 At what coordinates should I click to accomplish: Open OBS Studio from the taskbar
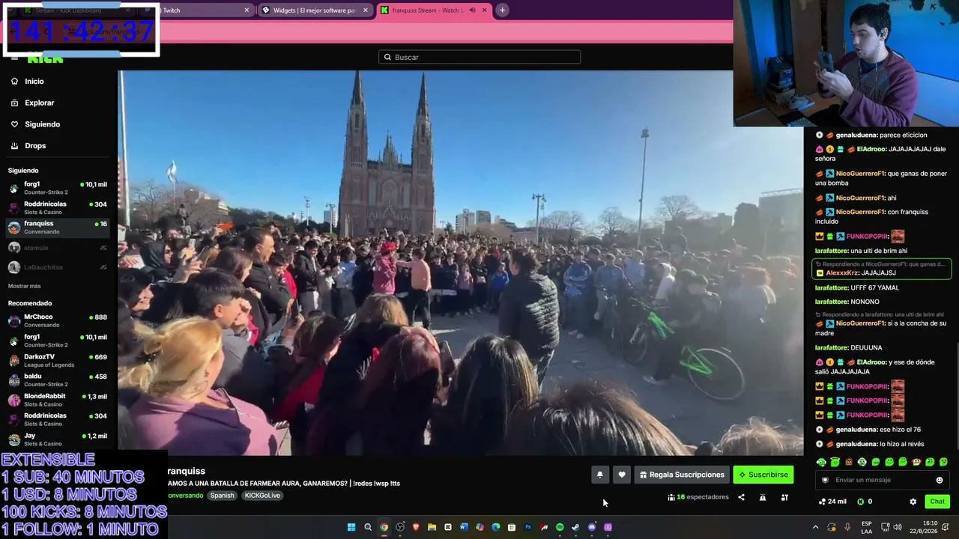click(400, 527)
